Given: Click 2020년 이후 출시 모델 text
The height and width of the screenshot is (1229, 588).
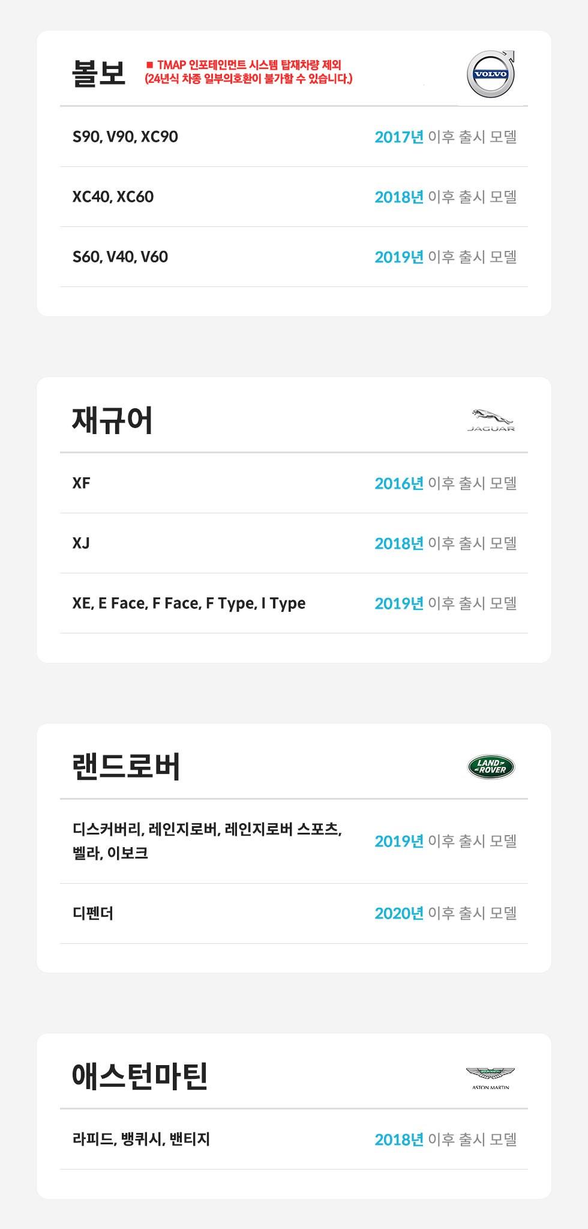Looking at the screenshot, I should (445, 913).
